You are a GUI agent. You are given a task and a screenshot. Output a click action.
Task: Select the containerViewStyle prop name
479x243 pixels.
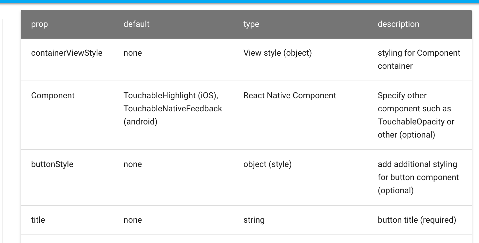click(67, 53)
